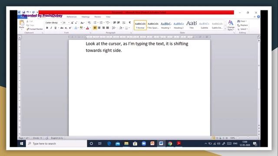
Task: Save the document with the floppy disk icon
Action: coord(23,12)
